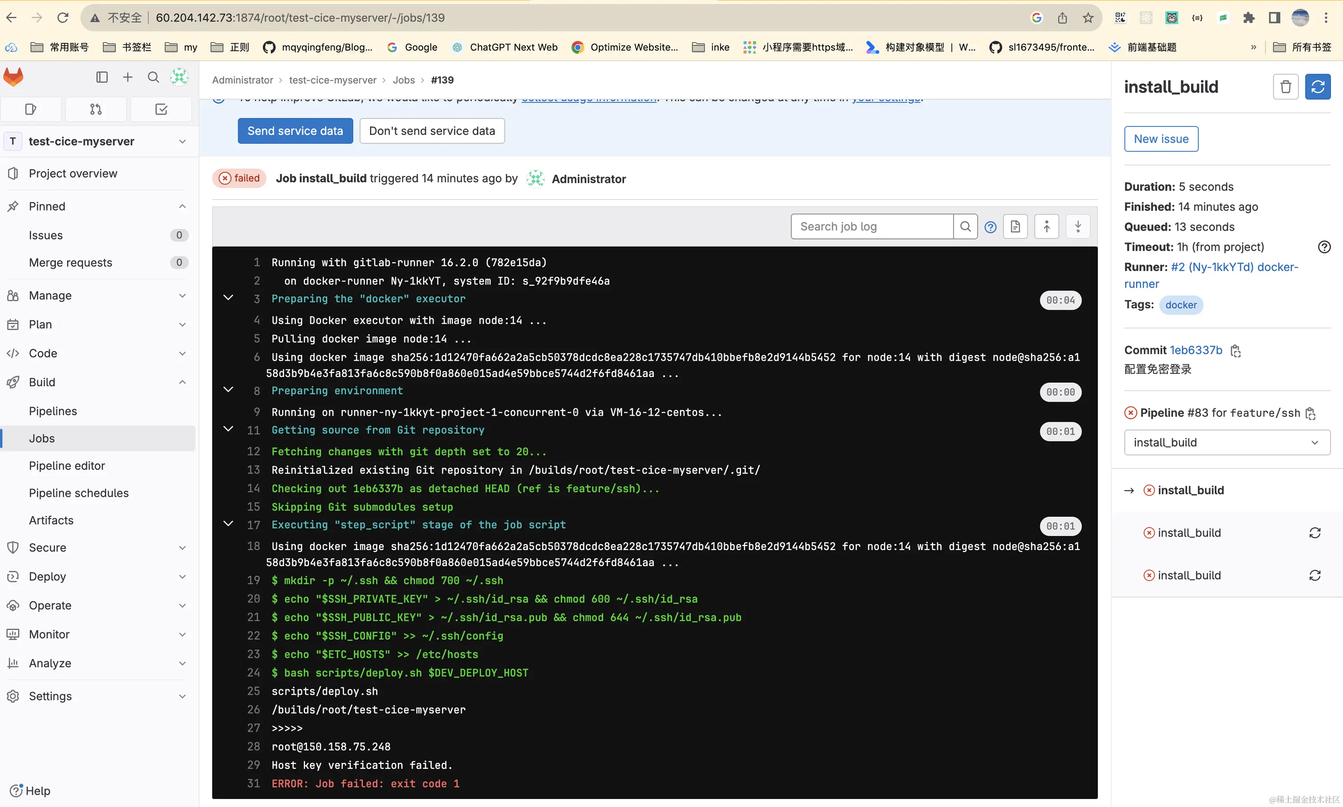The width and height of the screenshot is (1343, 807).
Task: Collapse the Executing step_script section
Action: tap(229, 524)
